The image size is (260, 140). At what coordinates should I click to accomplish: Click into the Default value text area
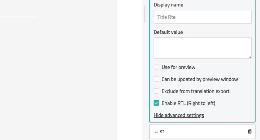[x=203, y=48]
